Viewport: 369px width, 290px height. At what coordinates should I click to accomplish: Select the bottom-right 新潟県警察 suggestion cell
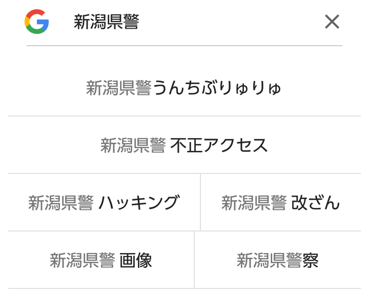[x=277, y=260]
